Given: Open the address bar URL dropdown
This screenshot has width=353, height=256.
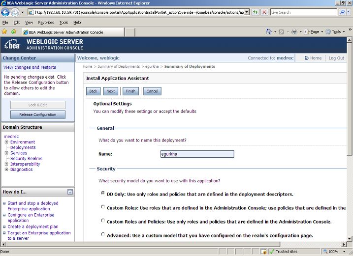Looking at the screenshot, I should (247, 12).
